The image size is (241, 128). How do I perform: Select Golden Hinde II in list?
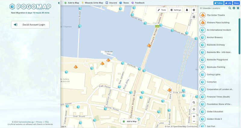(x=219, y=119)
